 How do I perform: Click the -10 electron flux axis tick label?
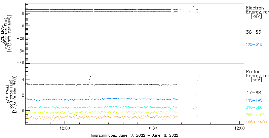[x=20, y=26]
